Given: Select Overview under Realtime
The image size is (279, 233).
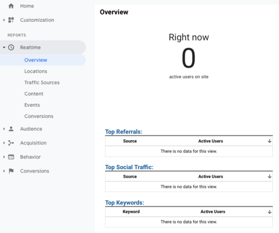Looking at the screenshot, I should point(36,60).
